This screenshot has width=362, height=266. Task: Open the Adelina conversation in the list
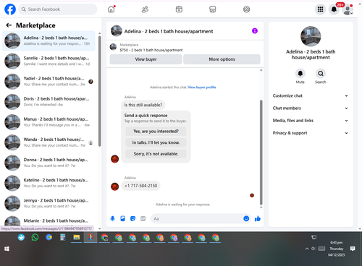49,40
